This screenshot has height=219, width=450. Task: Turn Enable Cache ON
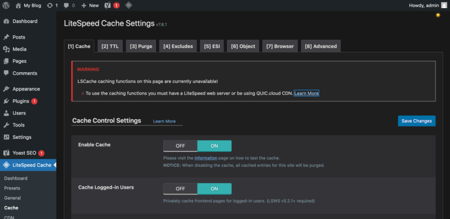(214, 146)
